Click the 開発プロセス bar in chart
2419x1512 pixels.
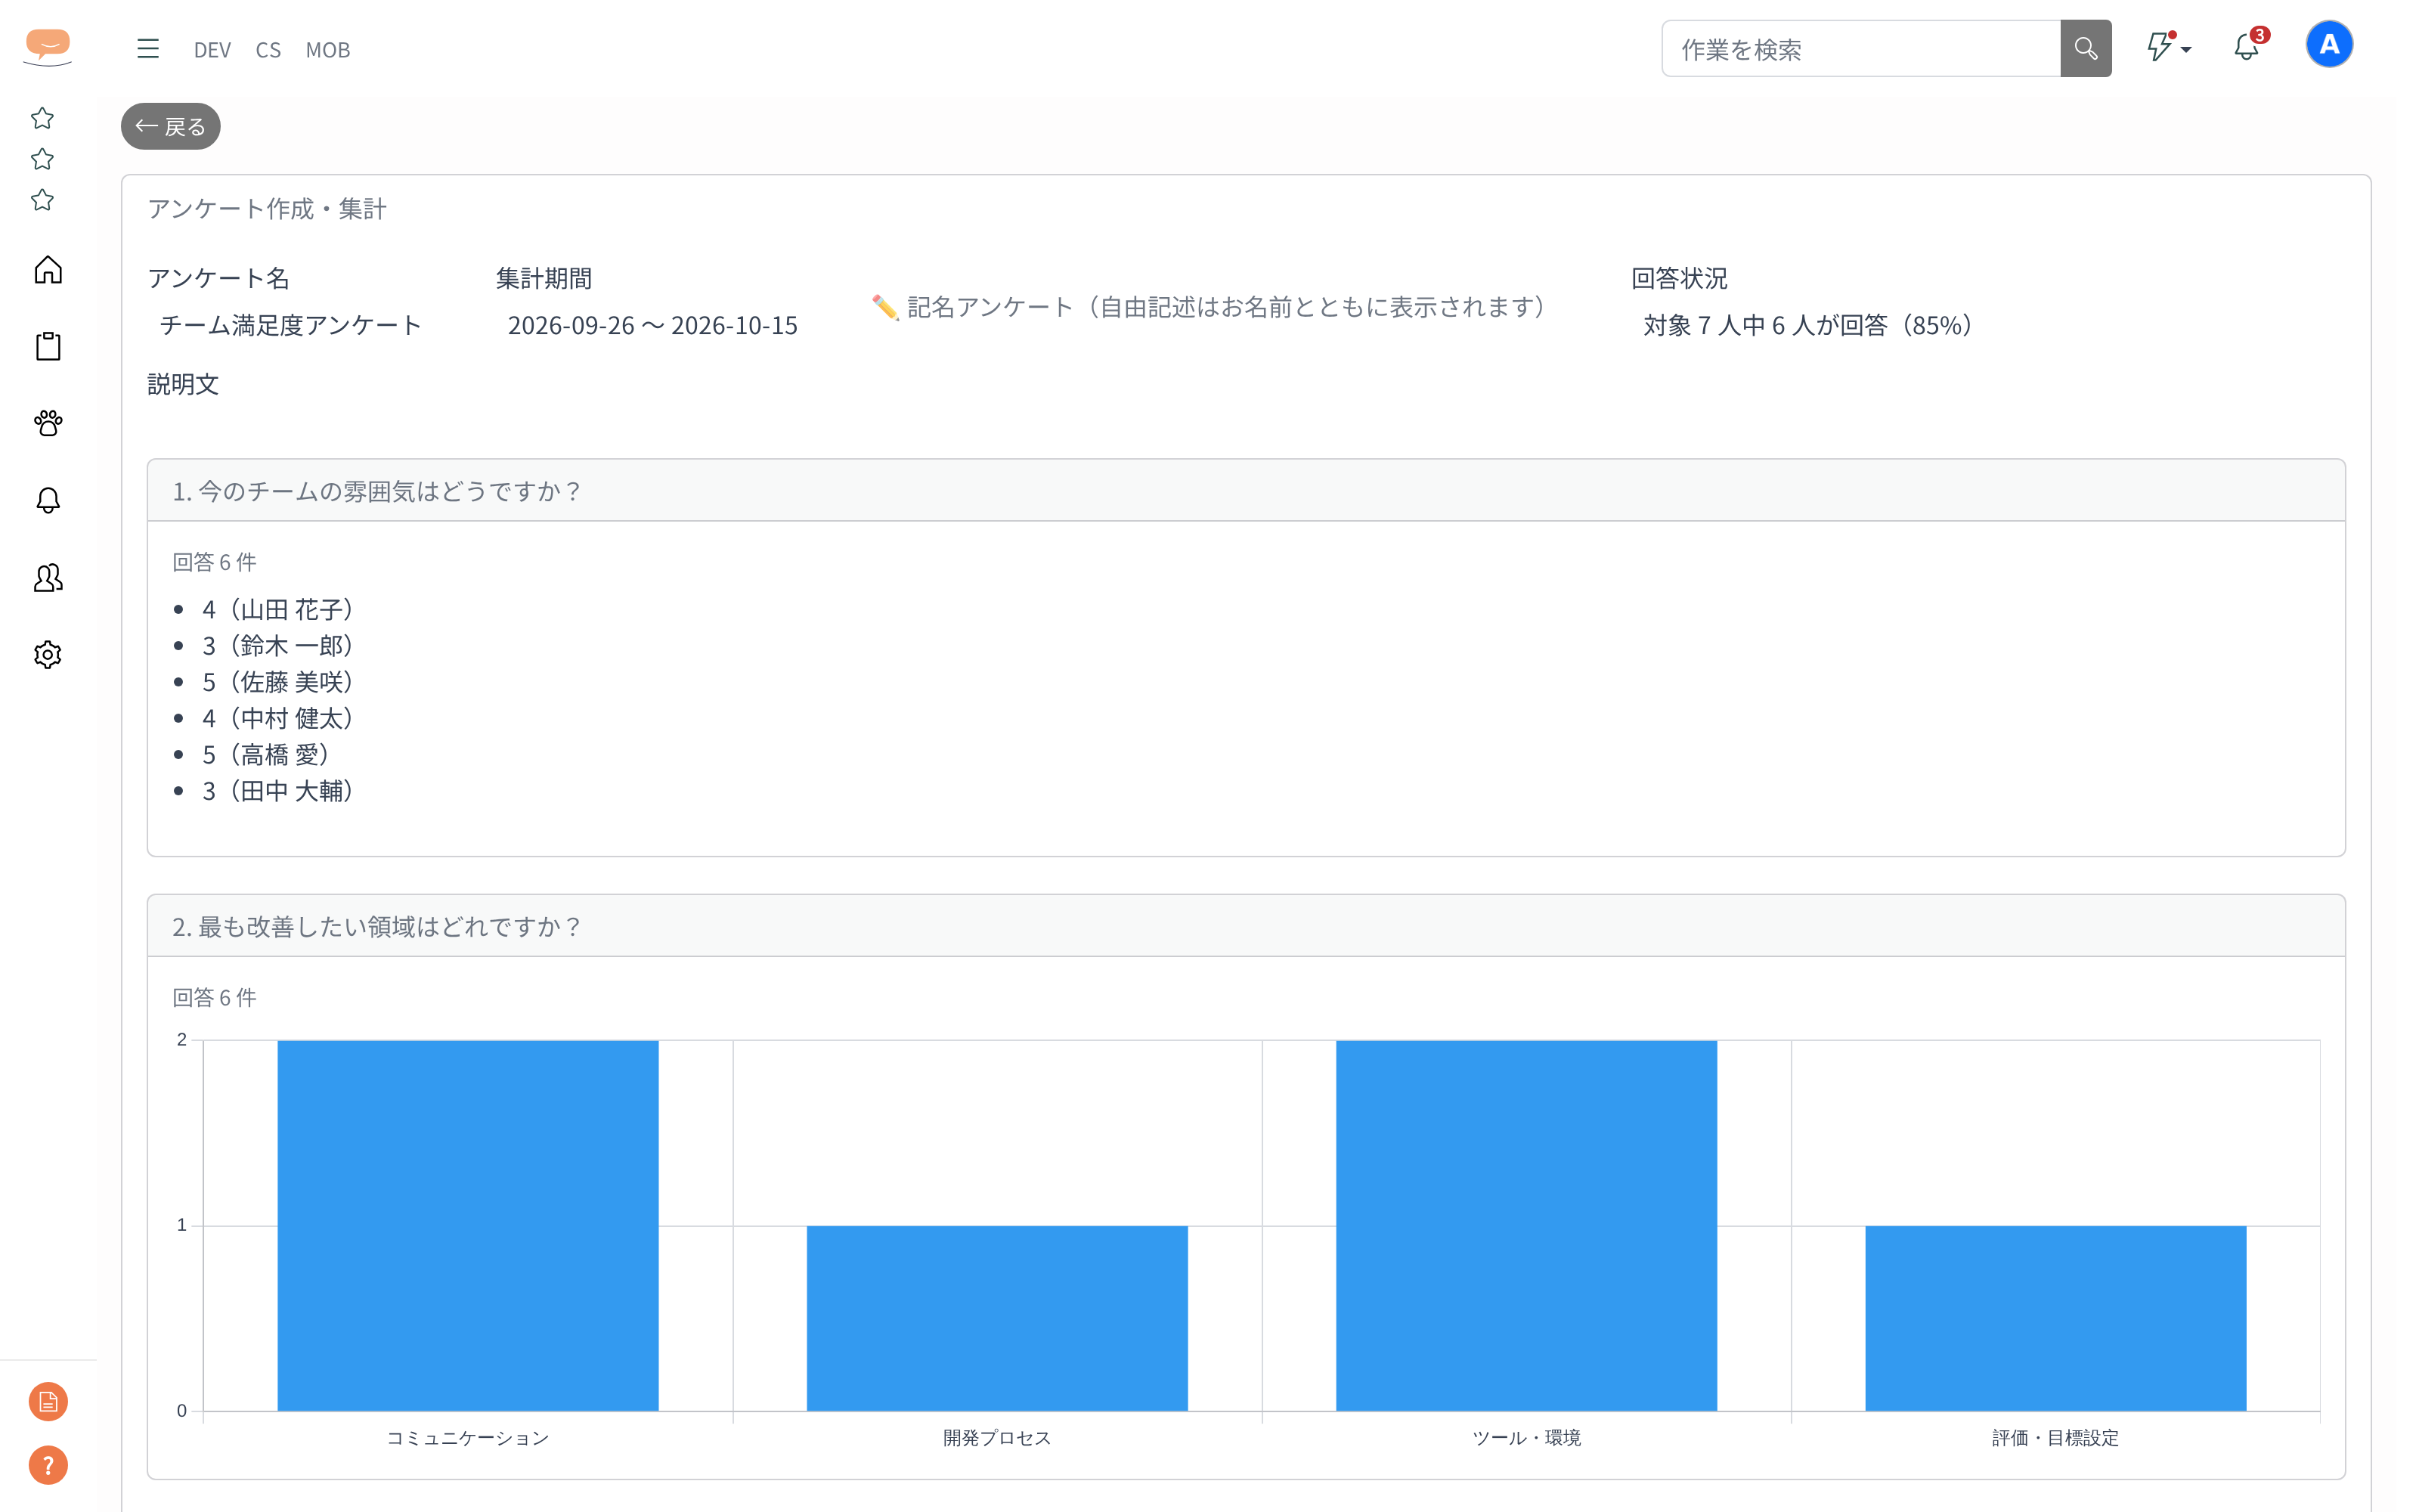pyautogui.click(x=998, y=1318)
